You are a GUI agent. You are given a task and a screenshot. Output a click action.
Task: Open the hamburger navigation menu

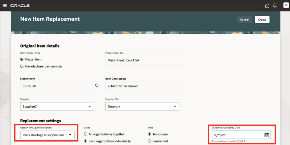pyautogui.click(x=5, y=6)
